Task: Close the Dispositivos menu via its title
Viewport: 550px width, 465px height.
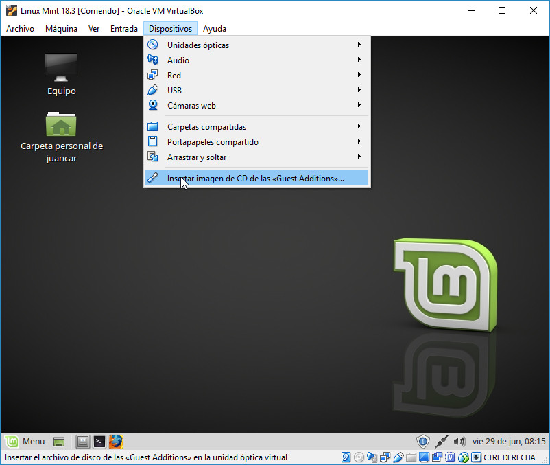Action: (x=170, y=29)
